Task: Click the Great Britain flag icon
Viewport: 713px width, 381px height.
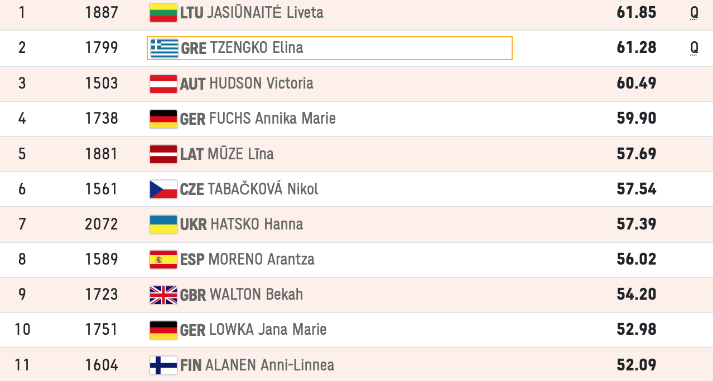Action: (x=163, y=294)
